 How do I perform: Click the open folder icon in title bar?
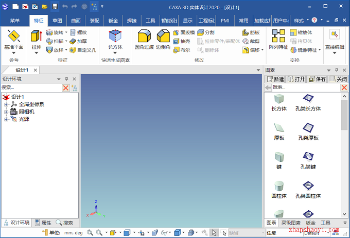click(x=45, y=7)
